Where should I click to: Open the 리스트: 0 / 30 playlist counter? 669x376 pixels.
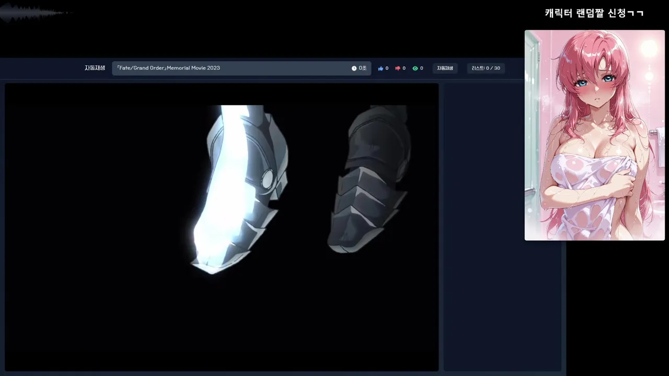point(486,68)
